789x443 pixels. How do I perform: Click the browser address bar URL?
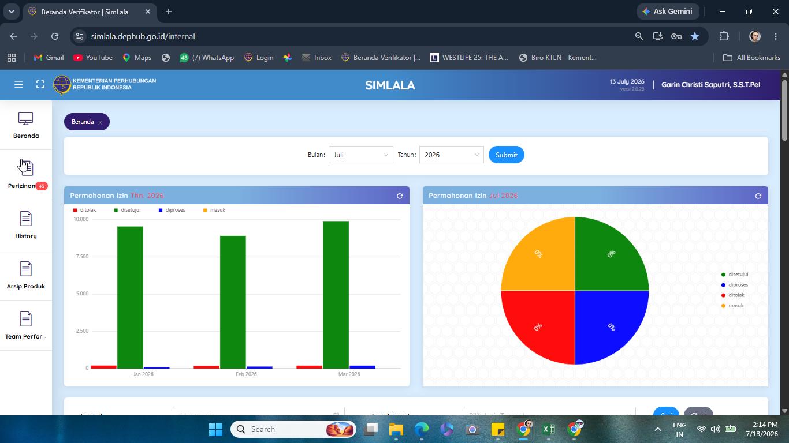tap(143, 36)
